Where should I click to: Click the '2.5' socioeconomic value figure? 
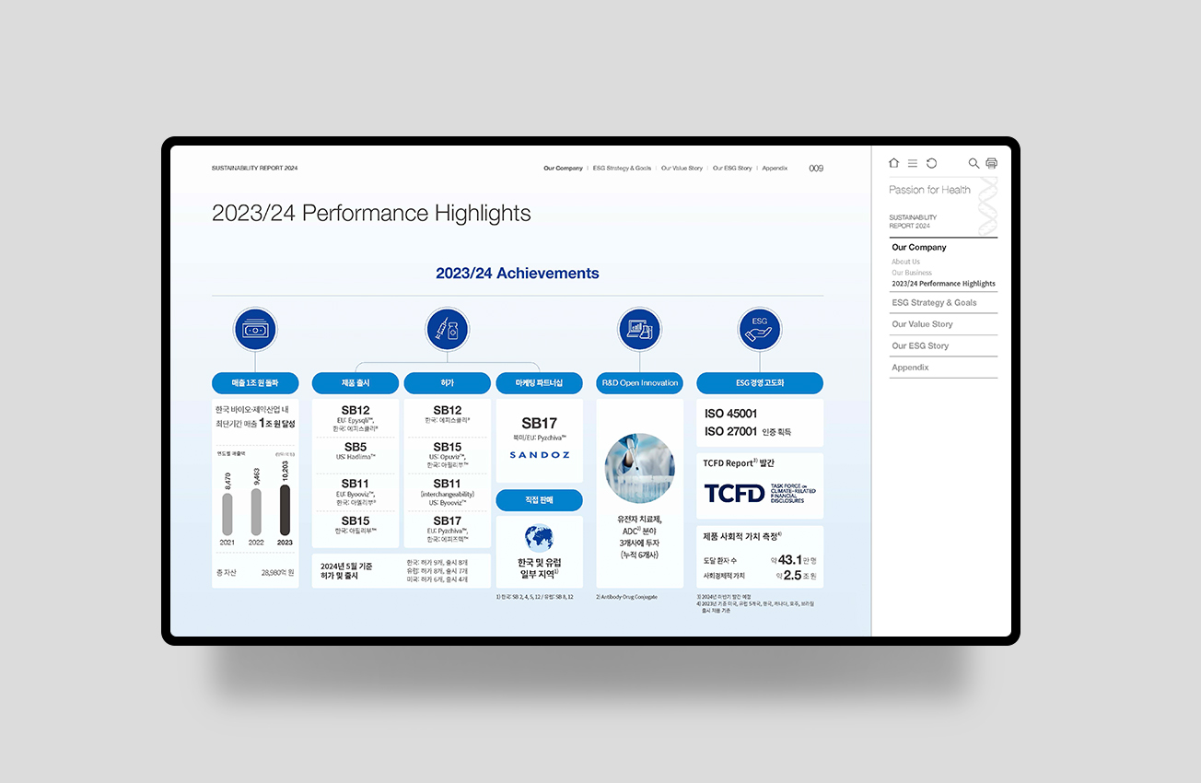[x=792, y=576]
